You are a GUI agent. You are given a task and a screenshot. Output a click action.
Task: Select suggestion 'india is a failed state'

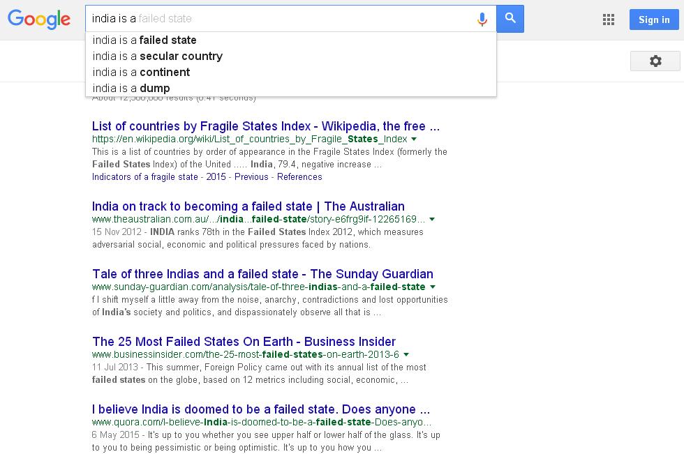pos(291,40)
